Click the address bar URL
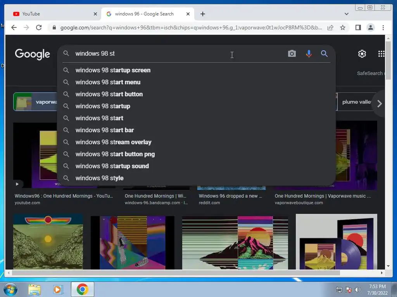This screenshot has width=397, height=297. tap(191, 27)
